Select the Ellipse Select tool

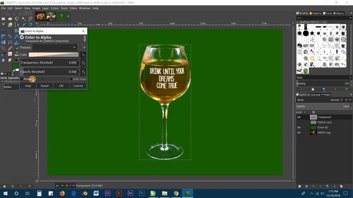[x=10, y=19]
